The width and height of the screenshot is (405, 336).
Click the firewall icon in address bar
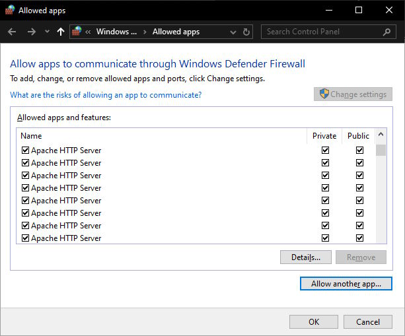coord(77,31)
